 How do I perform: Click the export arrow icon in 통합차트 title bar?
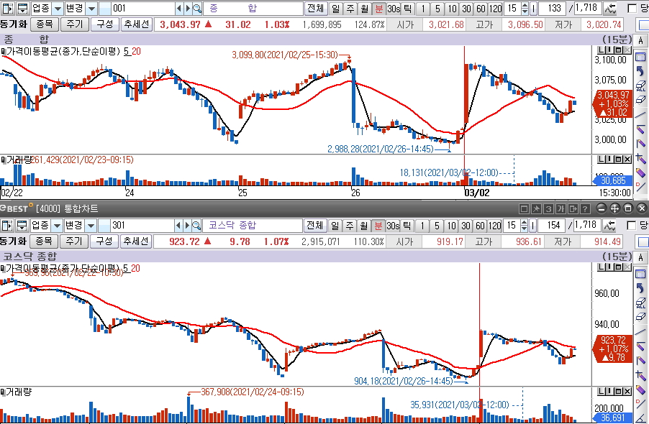(x=573, y=208)
